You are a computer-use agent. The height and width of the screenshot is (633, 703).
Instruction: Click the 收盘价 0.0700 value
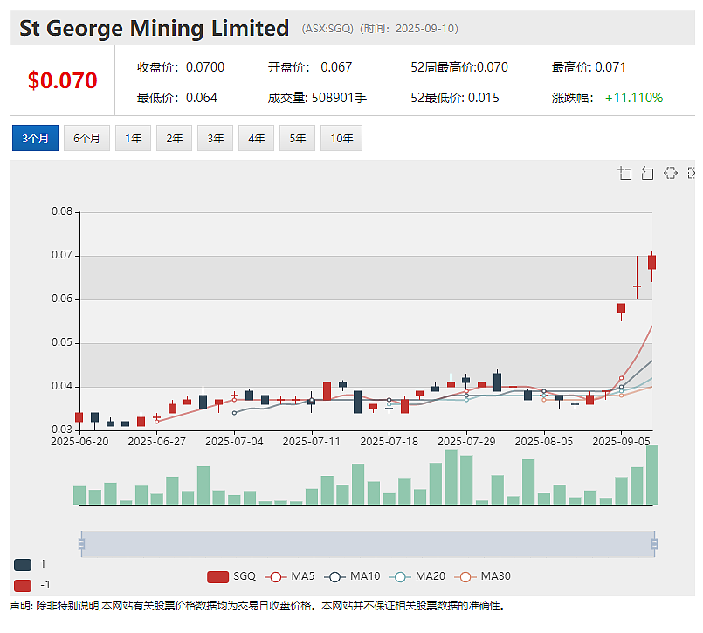tap(181, 67)
